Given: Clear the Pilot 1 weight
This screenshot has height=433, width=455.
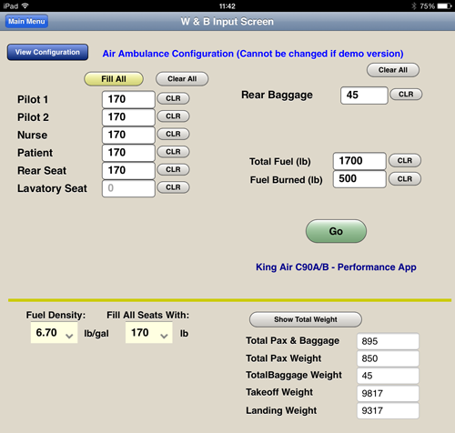Looking at the screenshot, I should point(173,98).
